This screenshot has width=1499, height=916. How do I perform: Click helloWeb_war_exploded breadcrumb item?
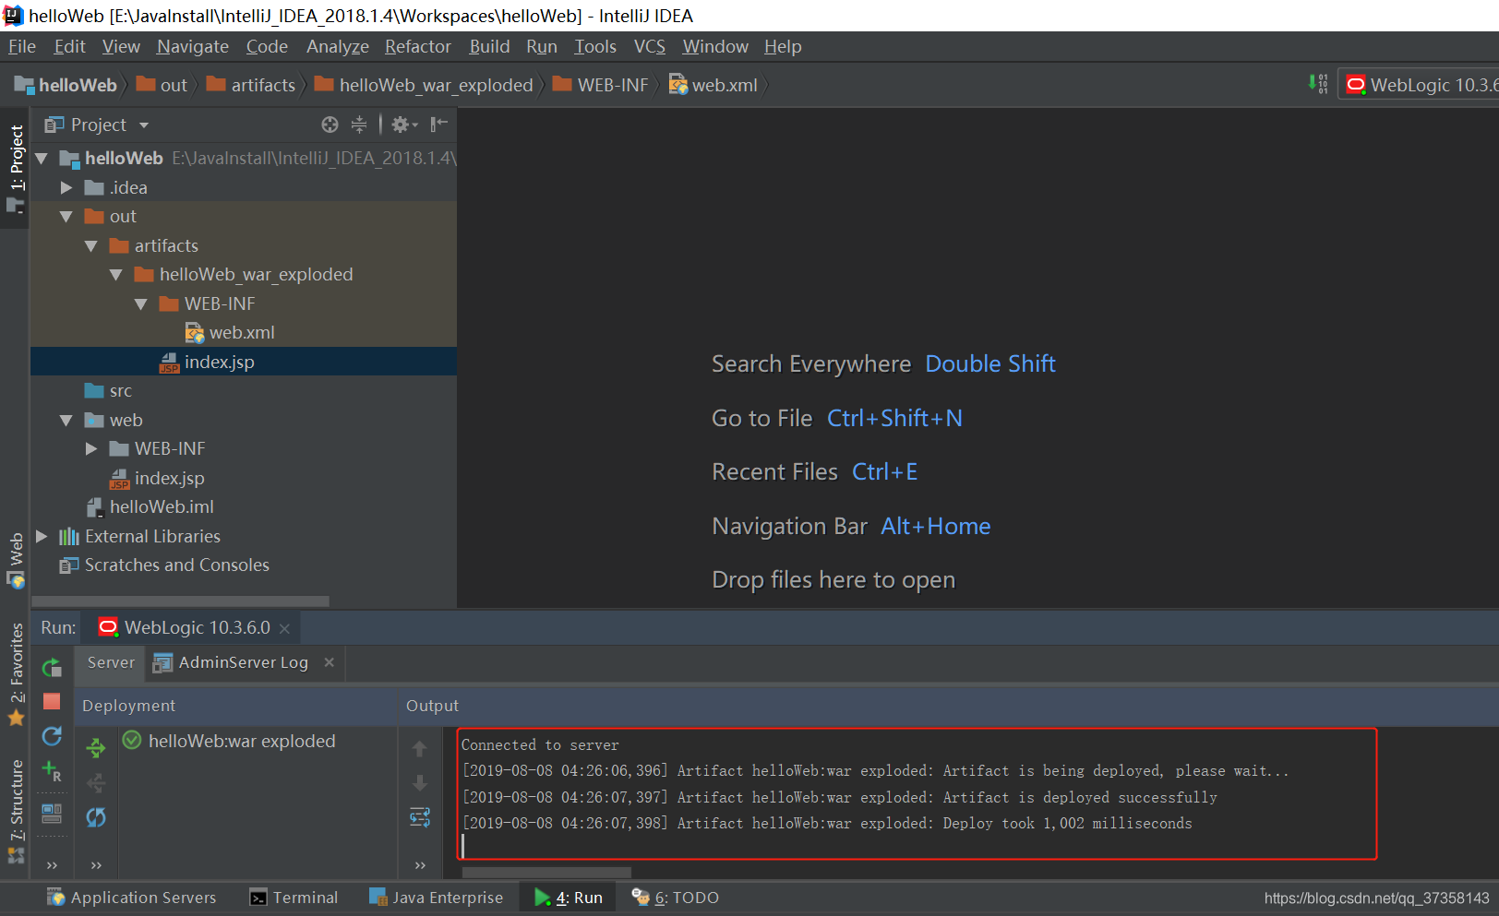point(425,85)
